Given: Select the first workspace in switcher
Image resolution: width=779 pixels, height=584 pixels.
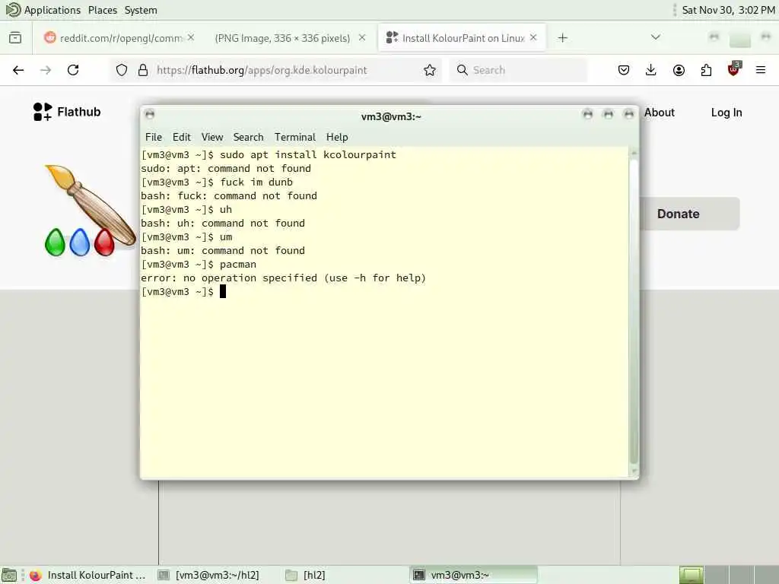Looking at the screenshot, I should coord(691,575).
